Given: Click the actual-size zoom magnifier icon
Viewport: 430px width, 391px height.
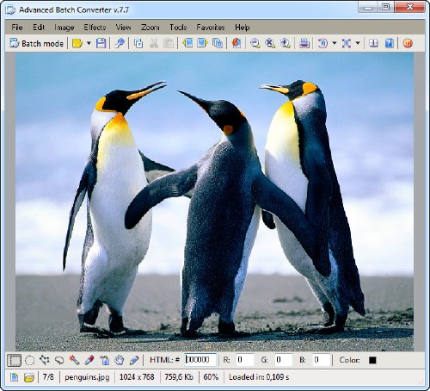Looking at the screenshot, I should pyautogui.click(x=270, y=43).
